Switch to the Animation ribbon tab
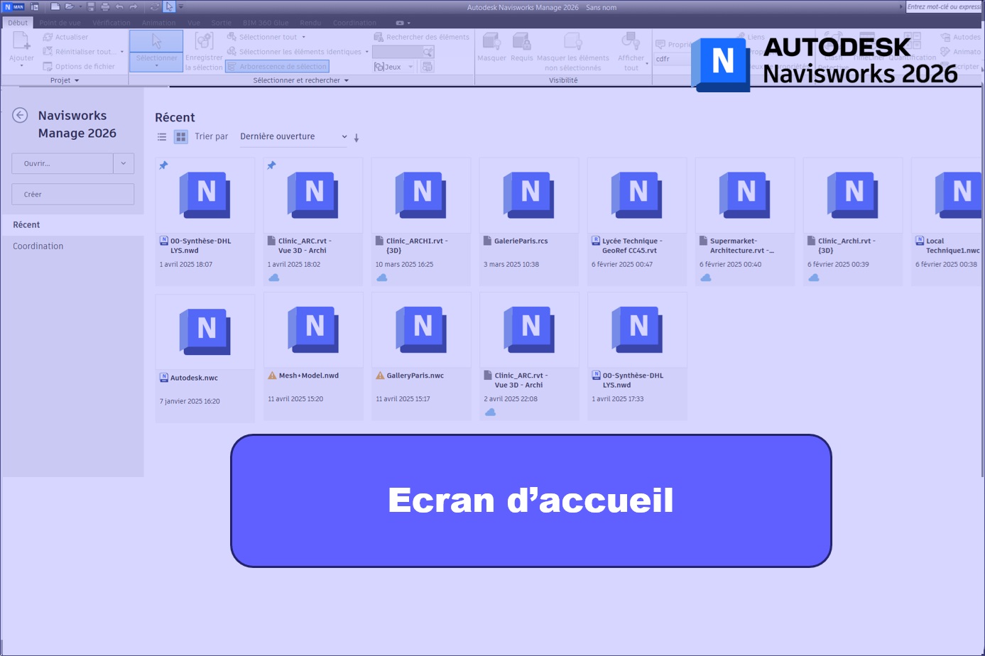The width and height of the screenshot is (985, 656). coord(158,22)
